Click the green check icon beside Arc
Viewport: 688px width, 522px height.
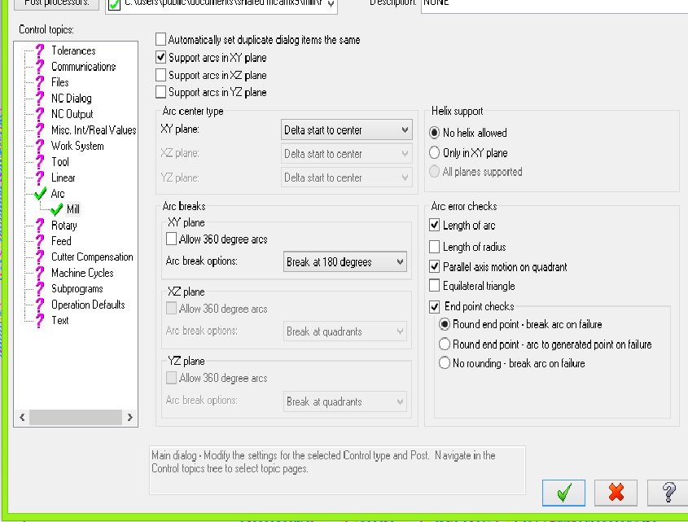pos(41,194)
